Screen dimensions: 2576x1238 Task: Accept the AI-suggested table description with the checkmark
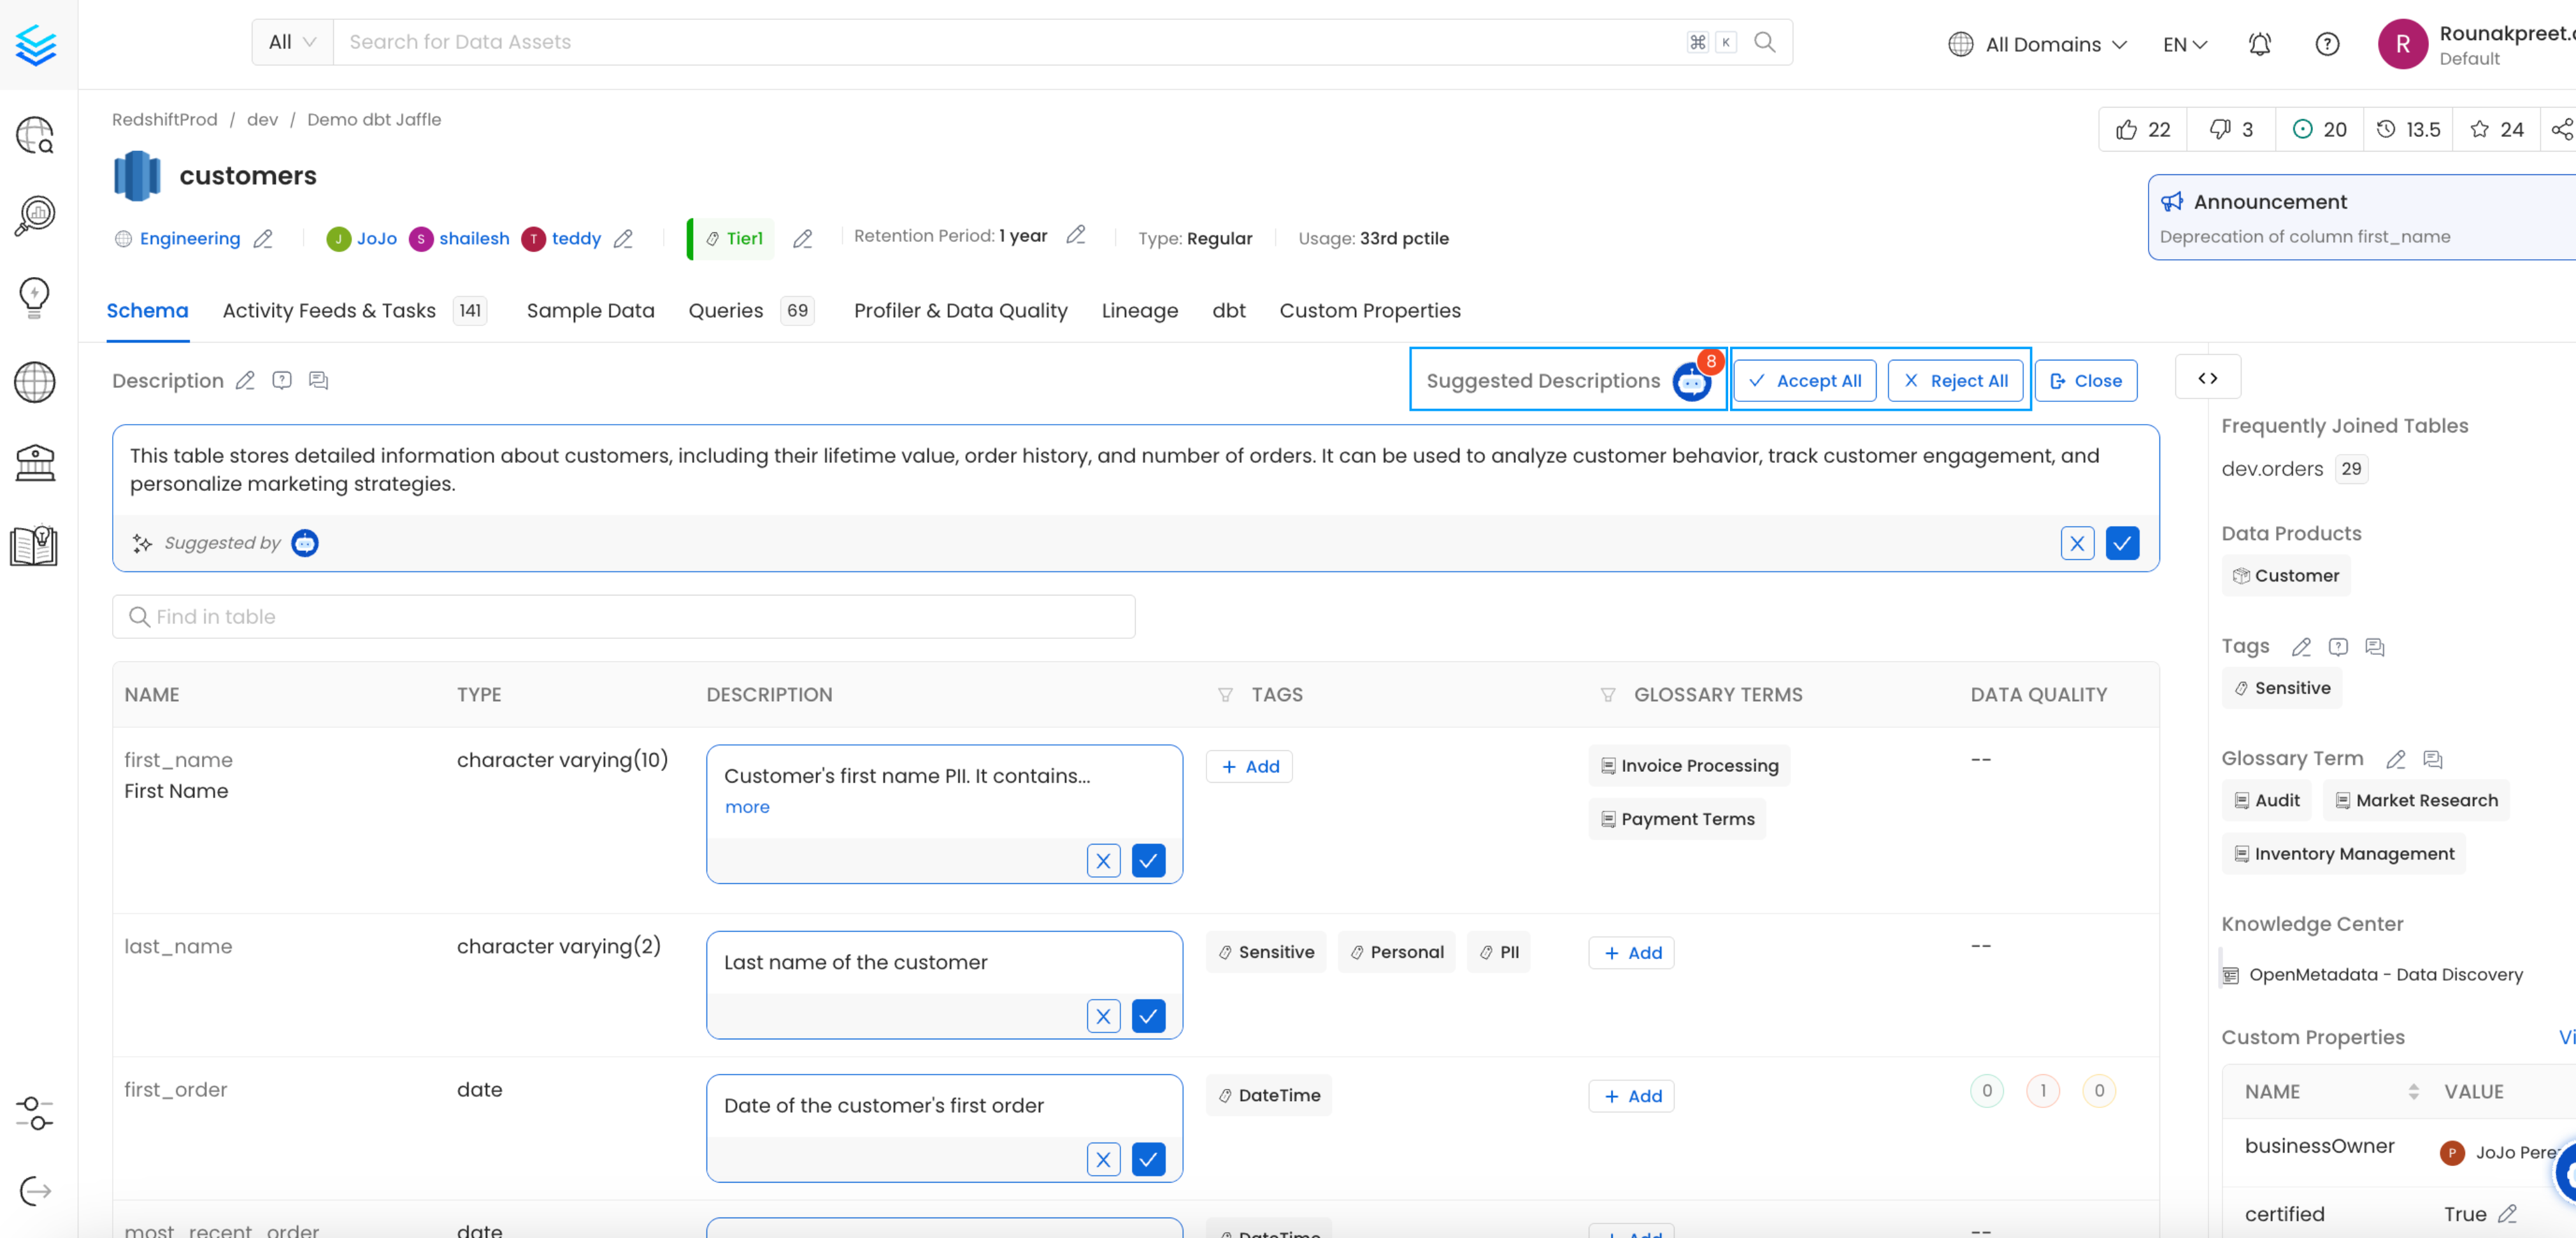tap(2123, 543)
